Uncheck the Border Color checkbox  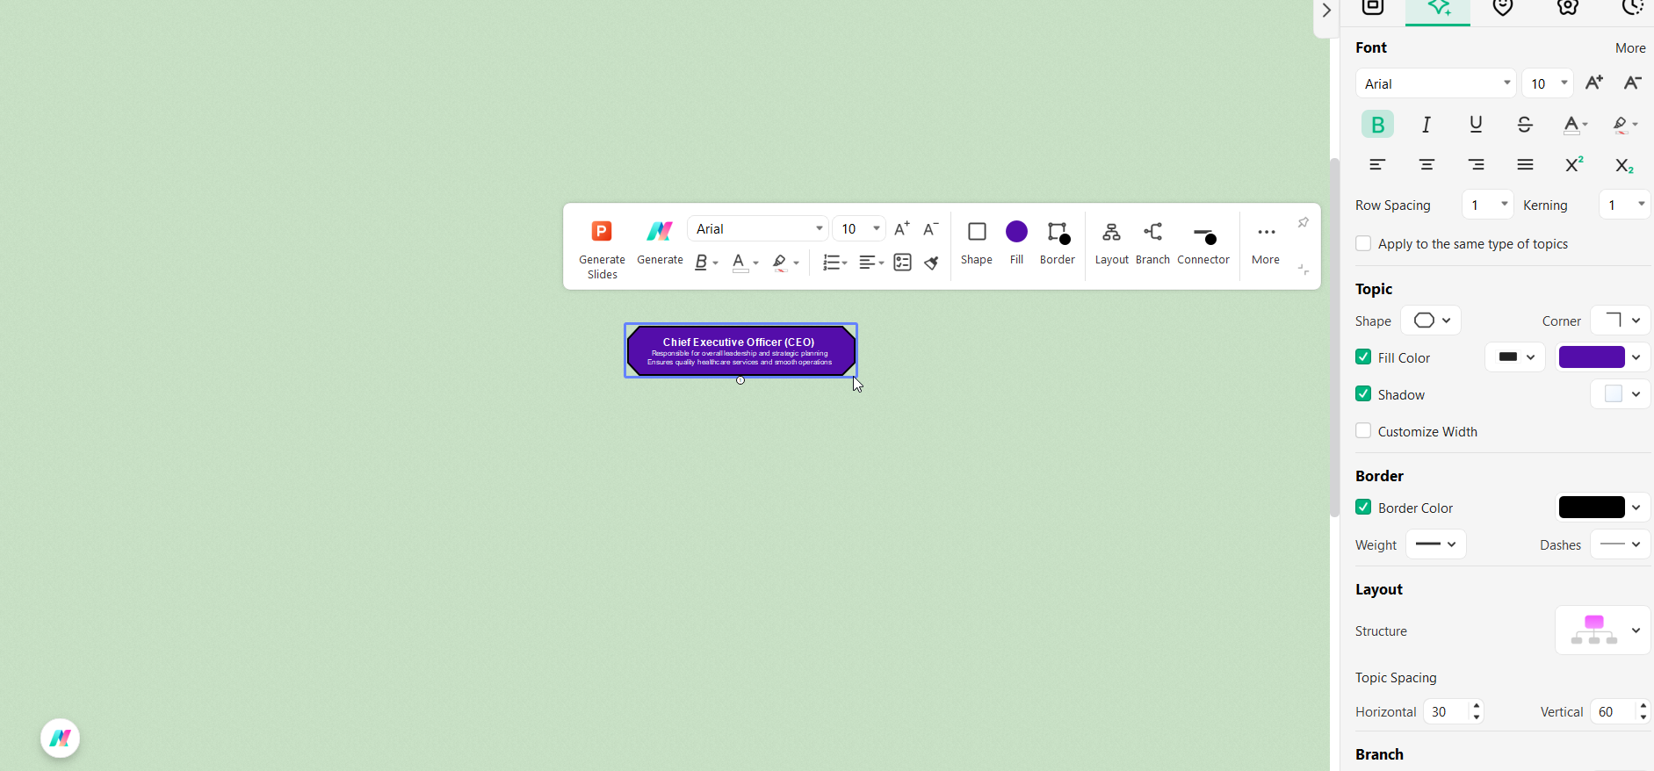coord(1363,507)
